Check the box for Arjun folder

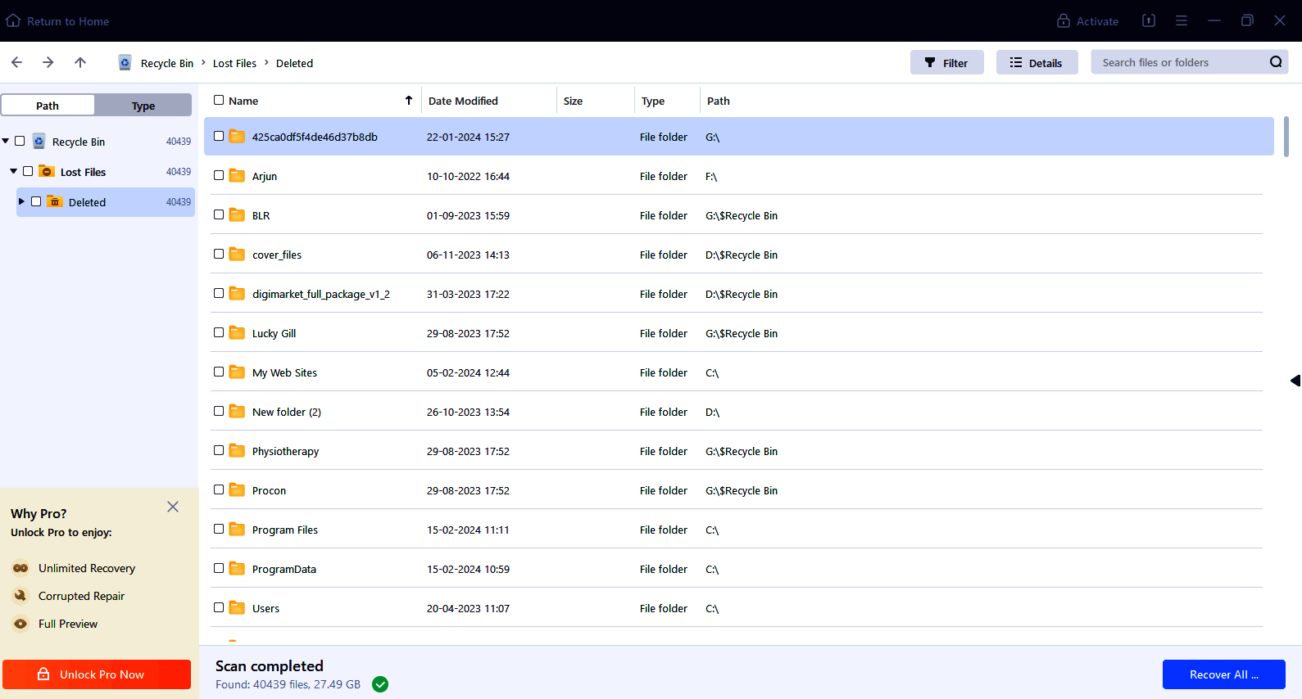click(219, 176)
